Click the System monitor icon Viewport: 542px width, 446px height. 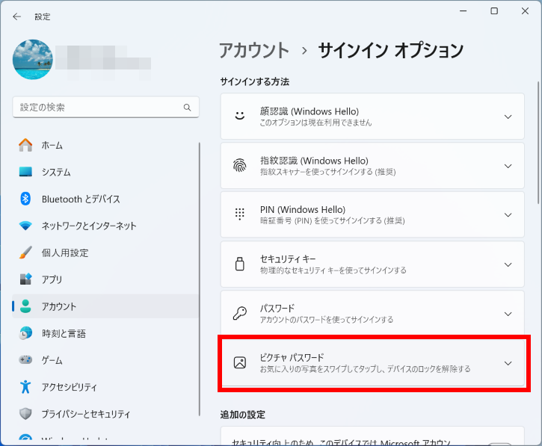[25, 172]
